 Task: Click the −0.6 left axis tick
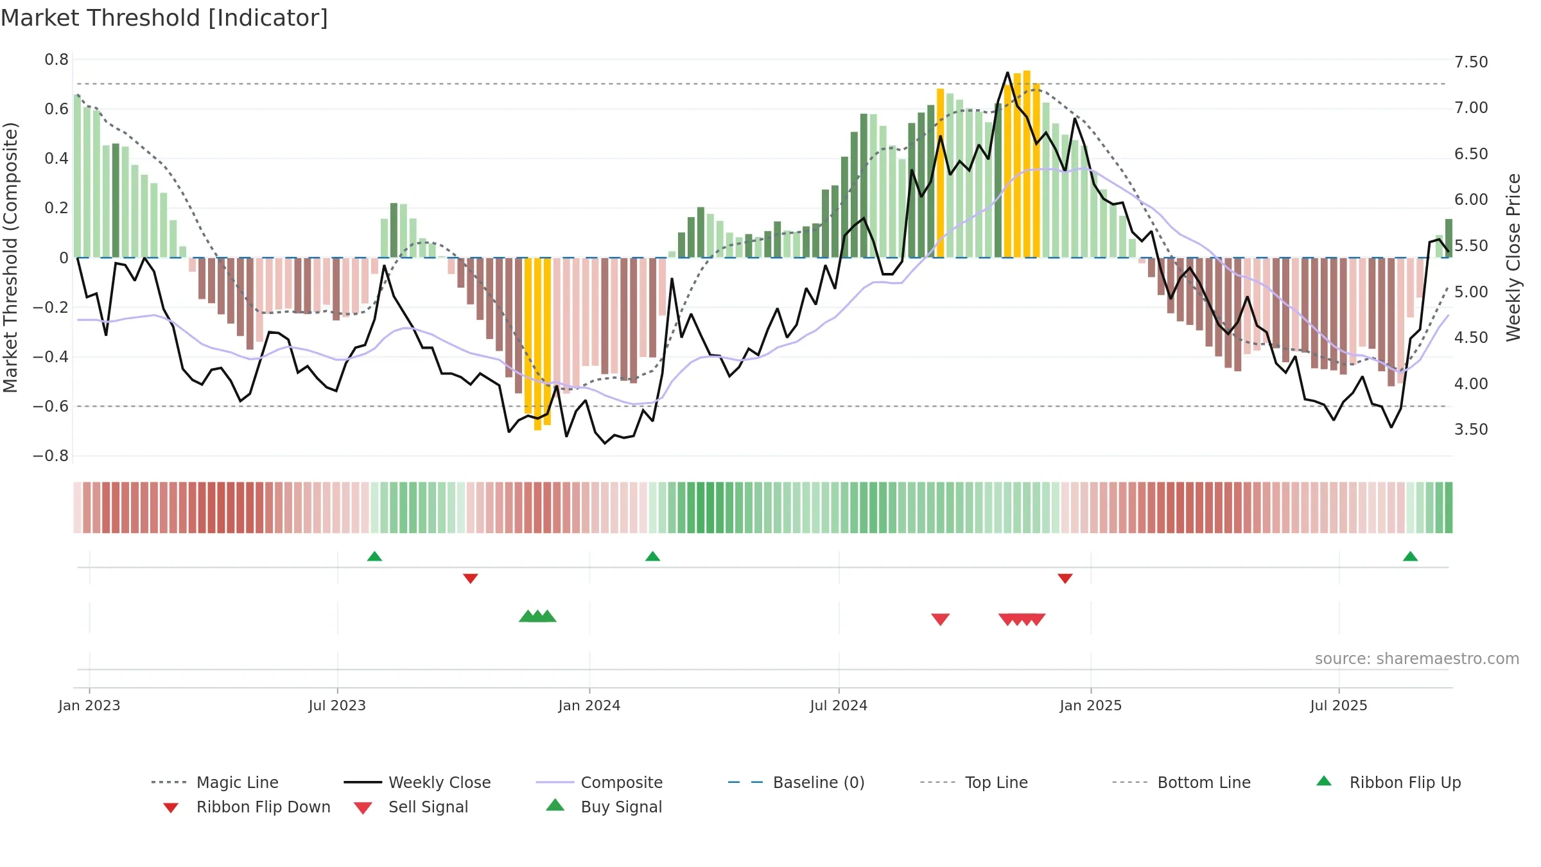pos(51,407)
